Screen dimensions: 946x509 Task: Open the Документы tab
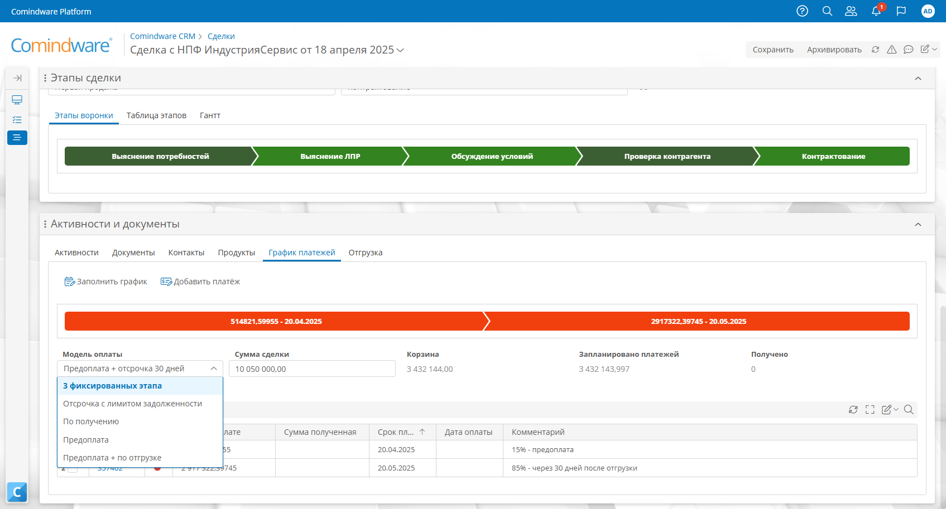[133, 253]
